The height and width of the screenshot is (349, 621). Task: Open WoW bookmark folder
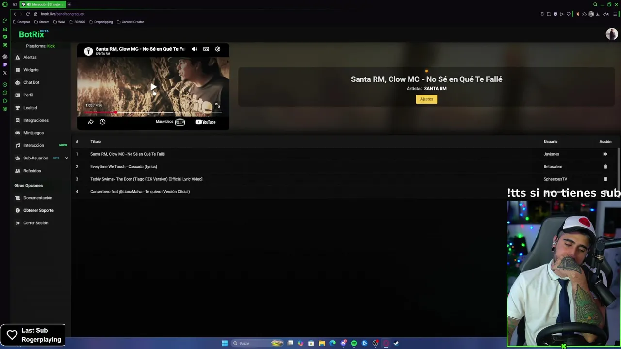click(59, 22)
